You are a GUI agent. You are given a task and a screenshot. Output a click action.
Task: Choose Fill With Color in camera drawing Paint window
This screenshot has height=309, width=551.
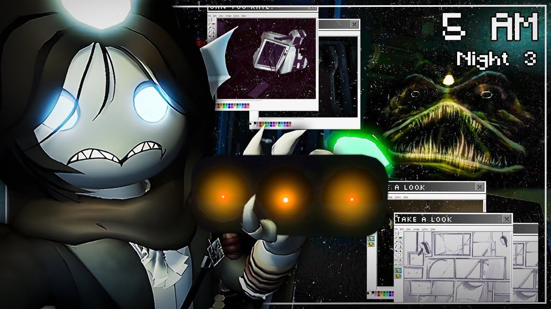(x=214, y=24)
